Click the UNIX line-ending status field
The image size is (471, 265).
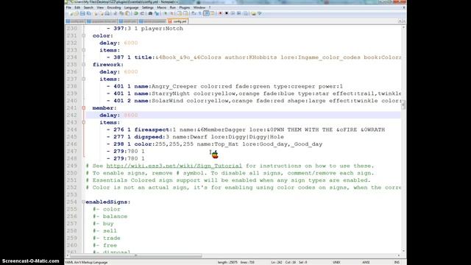[336, 262]
